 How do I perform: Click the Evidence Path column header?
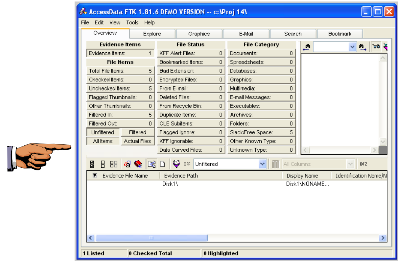coord(221,176)
